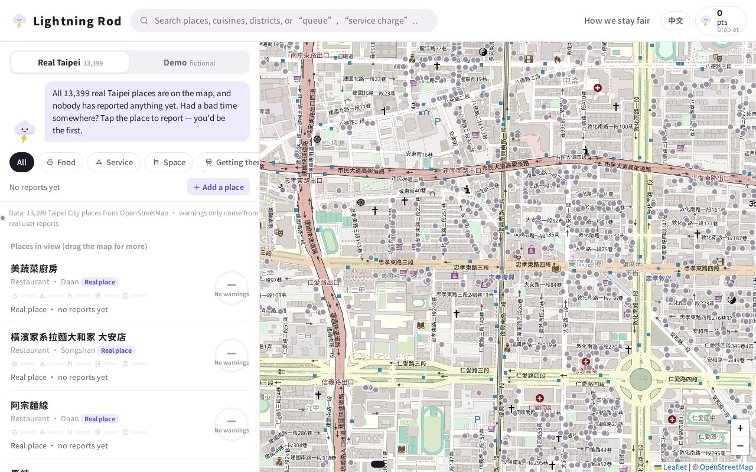Open the 阿宗麵線 place name
756x472 pixels.
30,405
